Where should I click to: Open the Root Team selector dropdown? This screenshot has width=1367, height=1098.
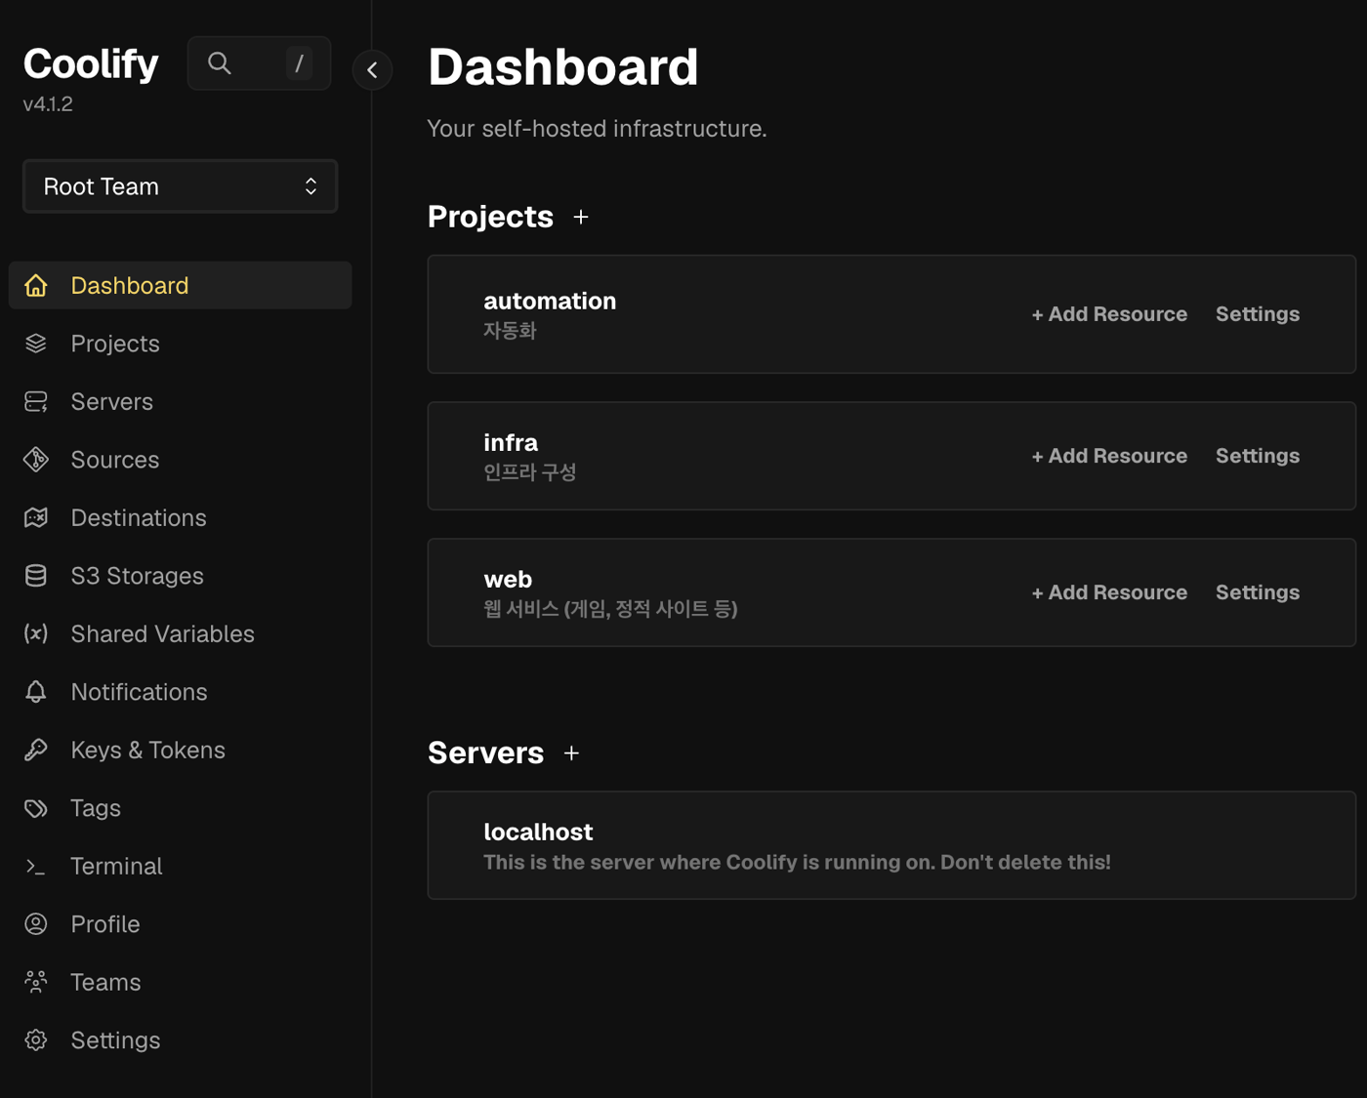pyautogui.click(x=181, y=186)
